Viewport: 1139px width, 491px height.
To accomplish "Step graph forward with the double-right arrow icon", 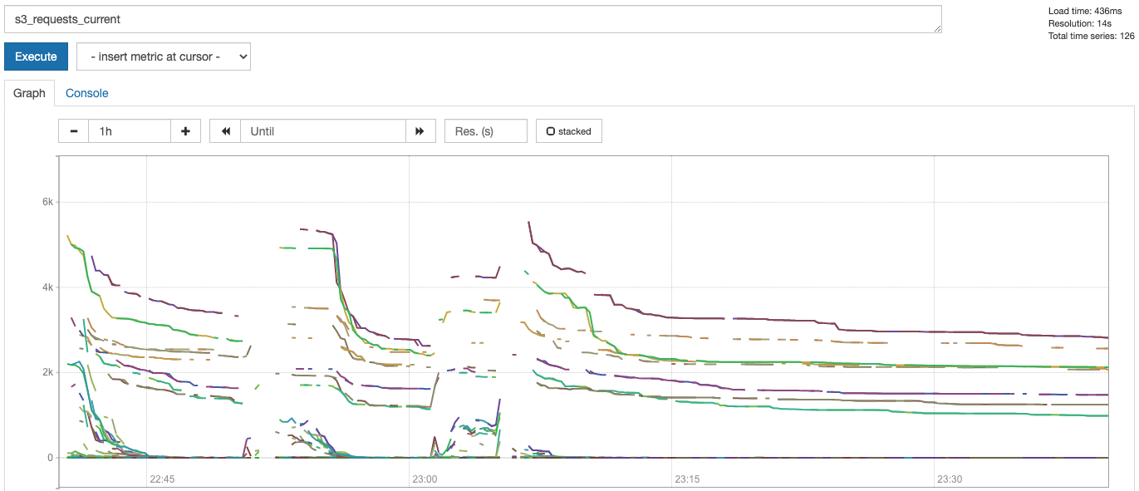I will click(421, 130).
